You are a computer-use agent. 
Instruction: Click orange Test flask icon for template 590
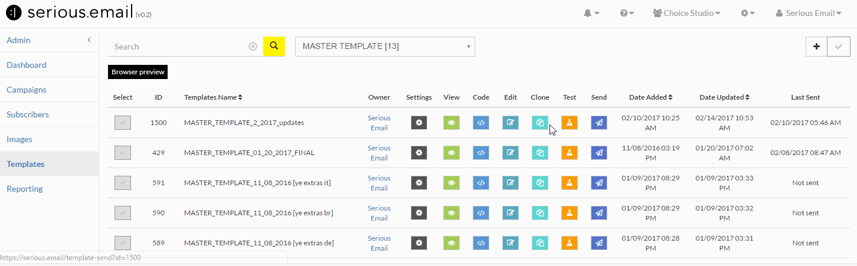570,213
